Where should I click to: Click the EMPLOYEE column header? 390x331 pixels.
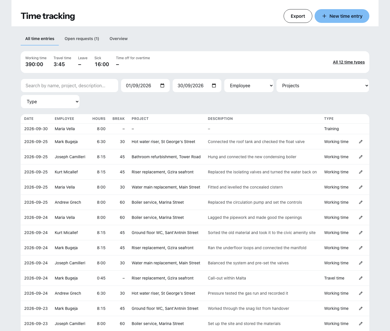[x=65, y=119]
